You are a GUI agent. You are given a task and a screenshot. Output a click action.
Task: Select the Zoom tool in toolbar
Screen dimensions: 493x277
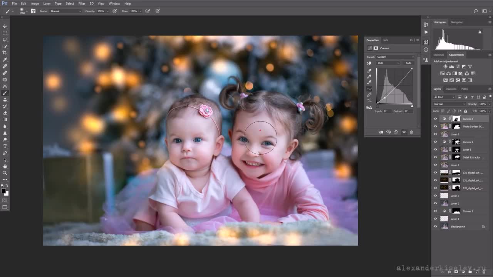(x=5, y=173)
